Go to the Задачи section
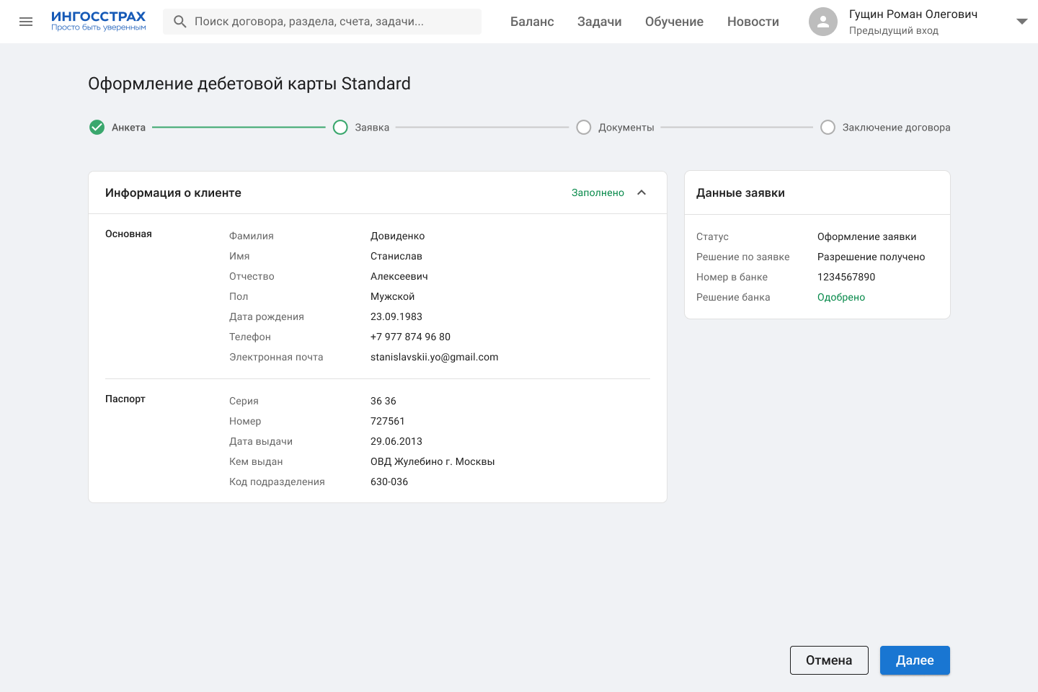This screenshot has width=1038, height=692. click(x=599, y=22)
